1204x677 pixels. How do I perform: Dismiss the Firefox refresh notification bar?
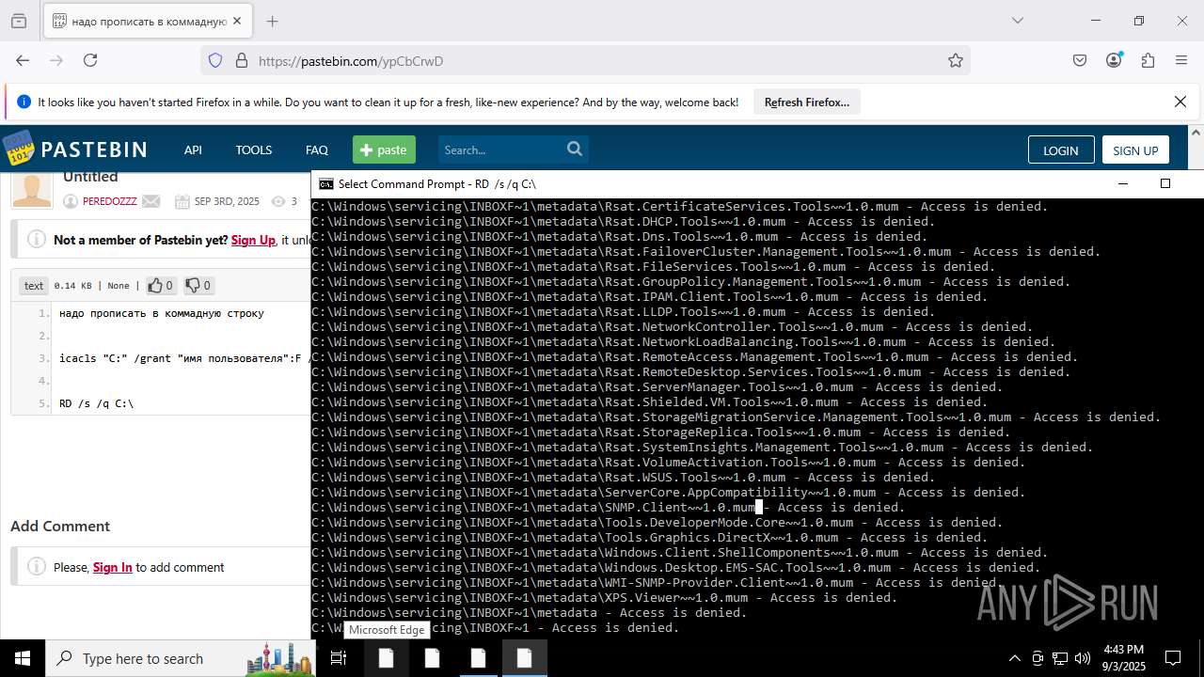coord(1180,102)
